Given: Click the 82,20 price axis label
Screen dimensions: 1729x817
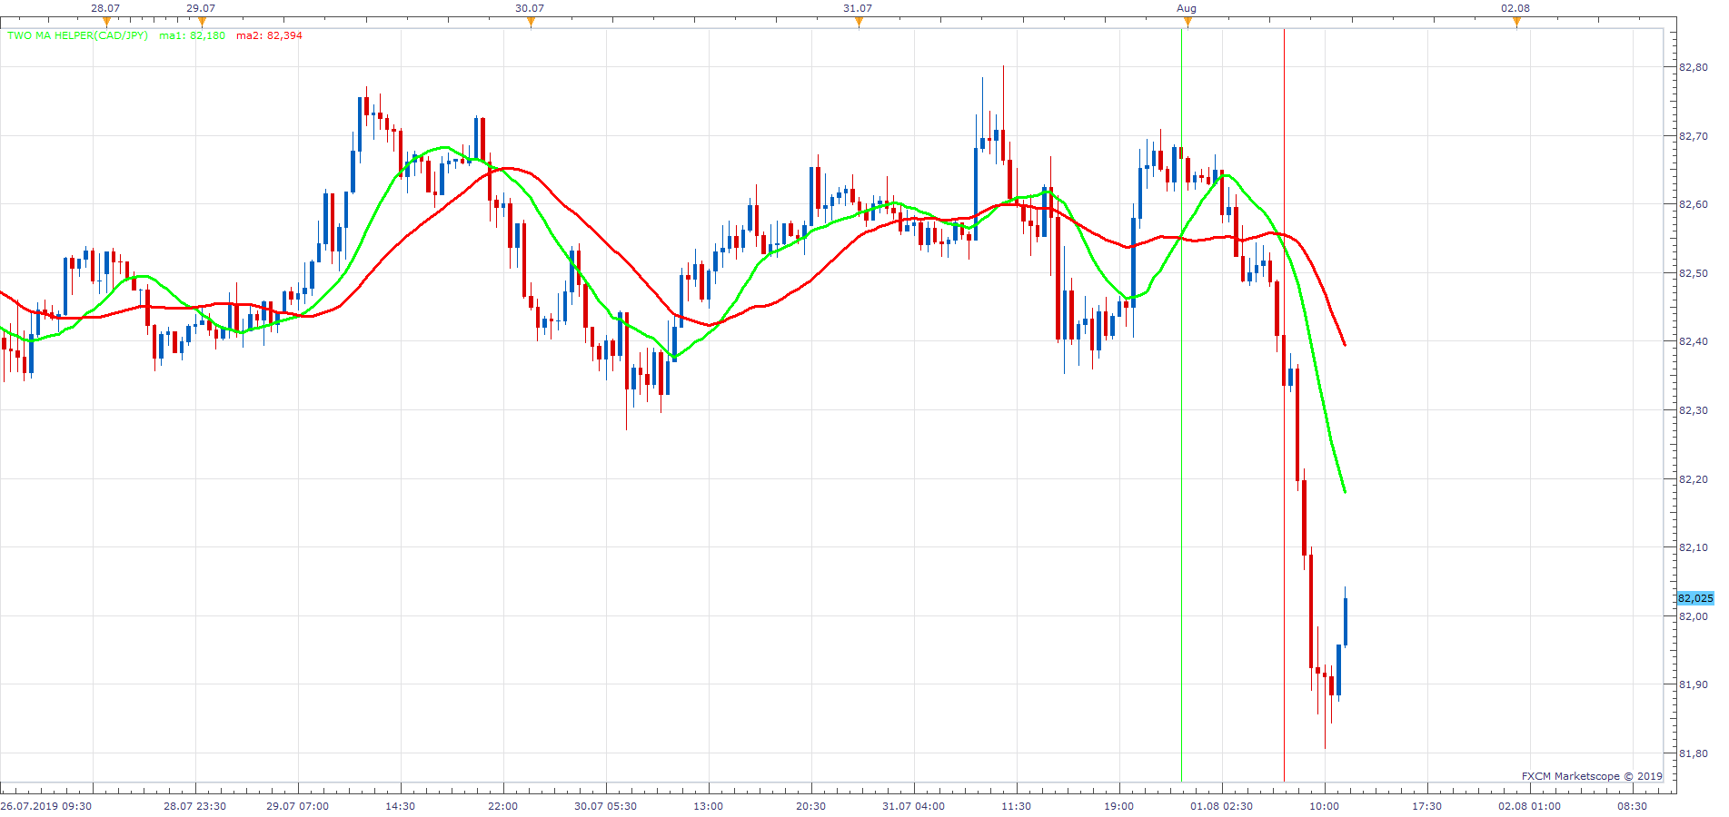Looking at the screenshot, I should (1694, 479).
